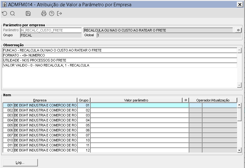Click the Global field showing 1
Screen dimensions: 245x168
[x=169, y=35]
